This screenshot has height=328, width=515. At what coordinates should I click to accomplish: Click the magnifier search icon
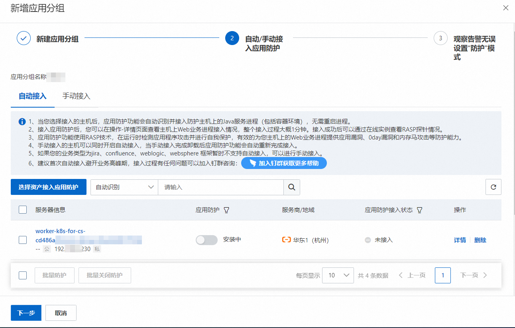tap(292, 187)
